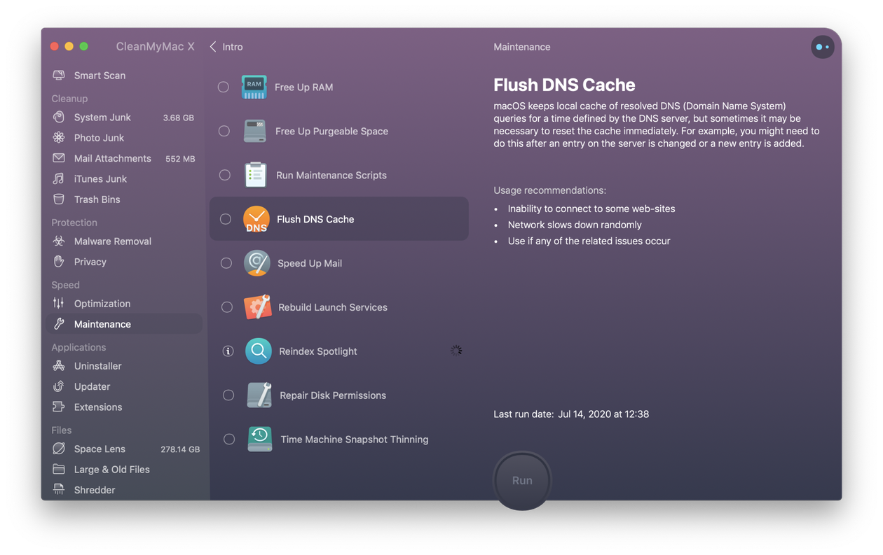Click the iTunes Junk music note icon
The height and width of the screenshot is (555, 883).
pos(59,179)
